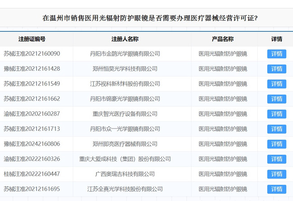Open details for 丹阳市锦豪光学眼镜有限公司
The width and height of the screenshot is (293, 201).
coord(277,99)
